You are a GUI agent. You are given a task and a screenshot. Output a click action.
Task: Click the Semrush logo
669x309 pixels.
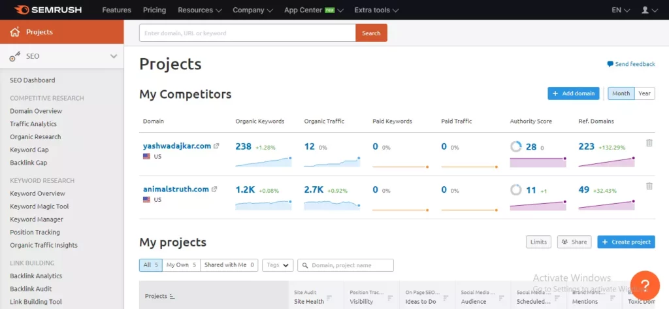pos(48,9)
